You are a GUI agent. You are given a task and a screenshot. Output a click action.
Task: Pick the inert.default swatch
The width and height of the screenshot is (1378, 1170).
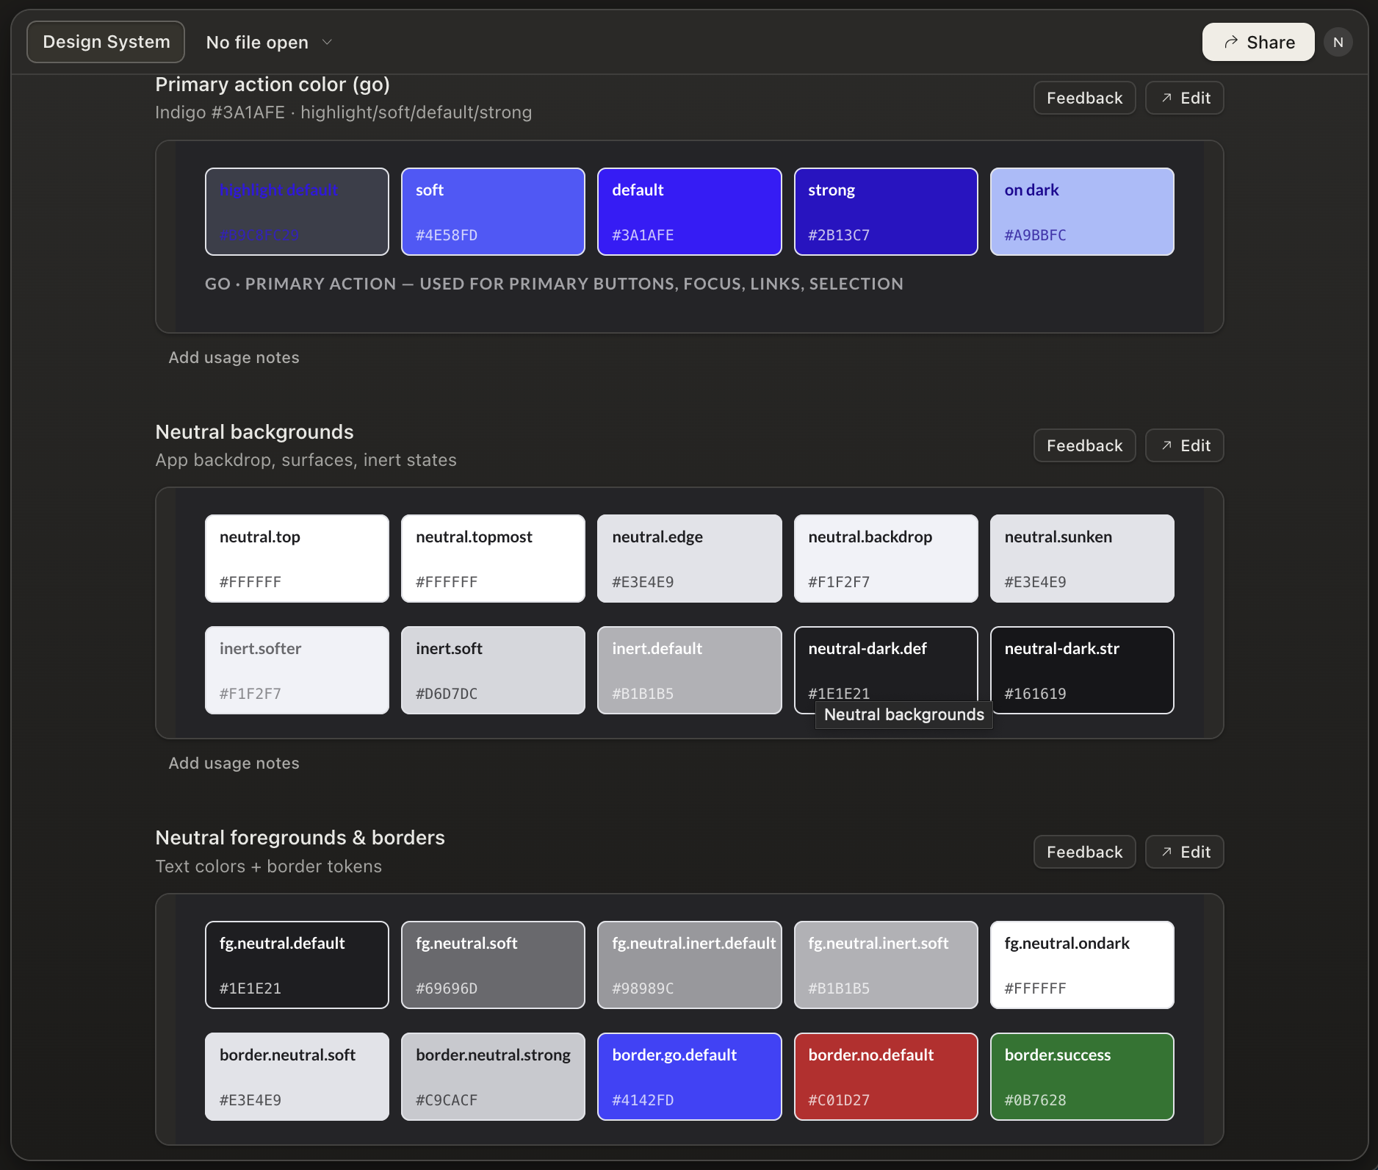[x=689, y=670]
